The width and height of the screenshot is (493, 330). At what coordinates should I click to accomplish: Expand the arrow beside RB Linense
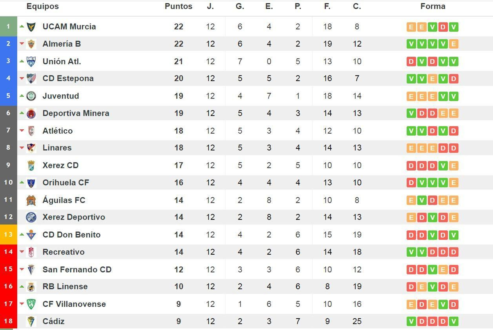[x=22, y=286]
